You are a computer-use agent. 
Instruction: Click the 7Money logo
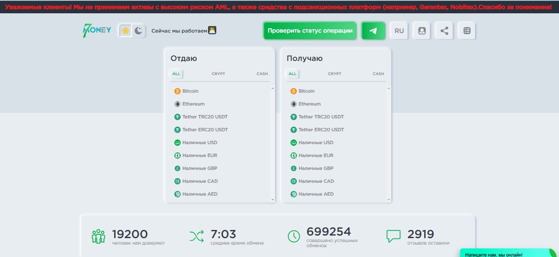[x=97, y=30]
